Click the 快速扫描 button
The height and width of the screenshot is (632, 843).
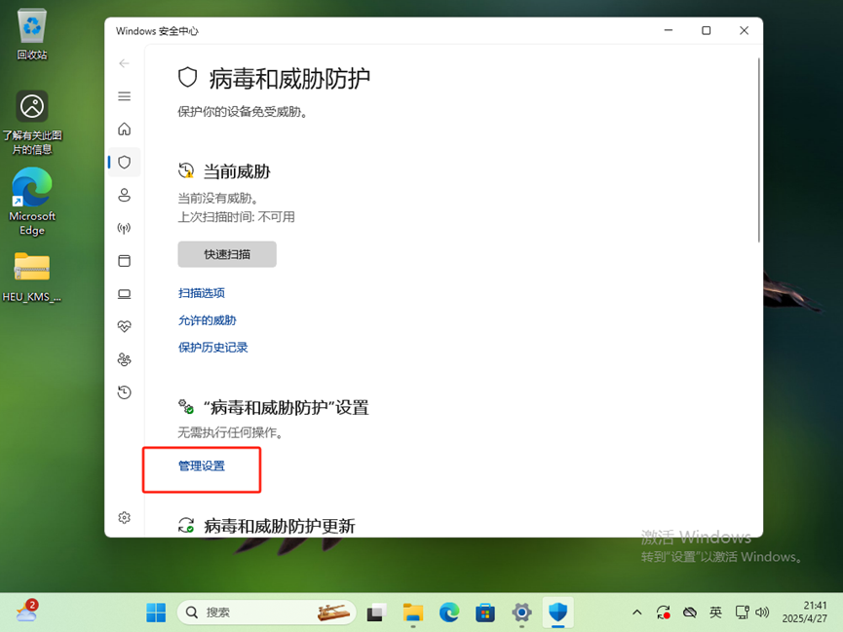[x=227, y=254]
